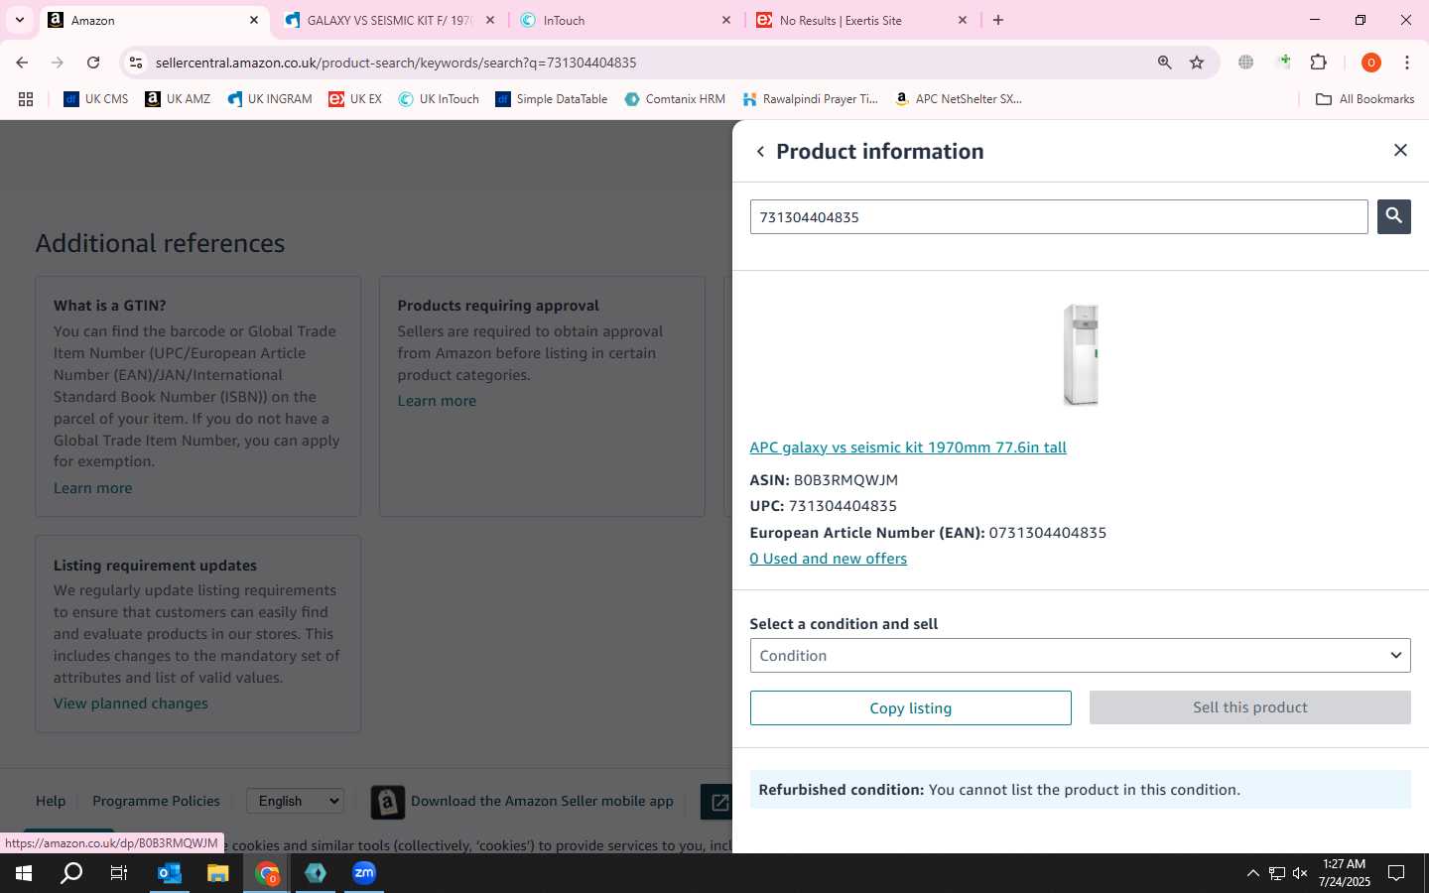This screenshot has width=1429, height=893.
Task: Open Outlook from the taskbar
Action: (170, 873)
